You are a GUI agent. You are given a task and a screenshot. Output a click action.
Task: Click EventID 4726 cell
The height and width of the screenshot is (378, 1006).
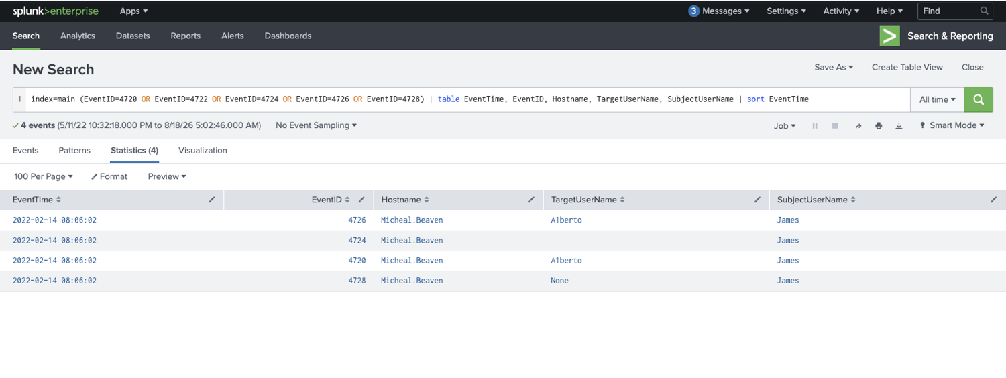[357, 220]
